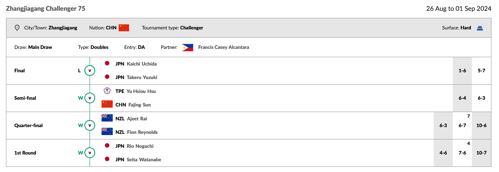Viewport: 499px width, 172px height.
Task: Click the Philippines flag beside Partner
Action: coord(188,47)
